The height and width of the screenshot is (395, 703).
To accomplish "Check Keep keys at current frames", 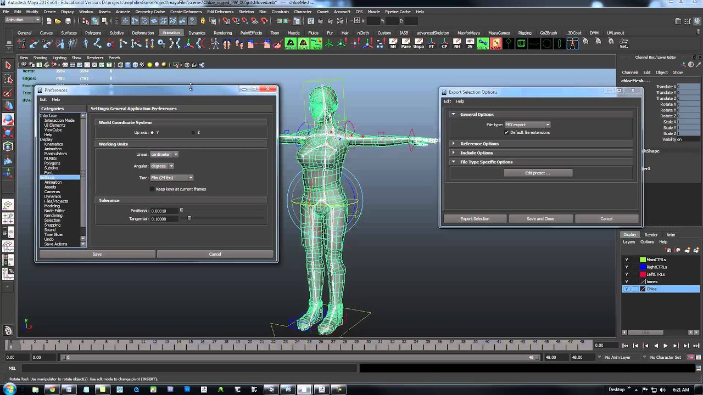I will click(x=152, y=189).
